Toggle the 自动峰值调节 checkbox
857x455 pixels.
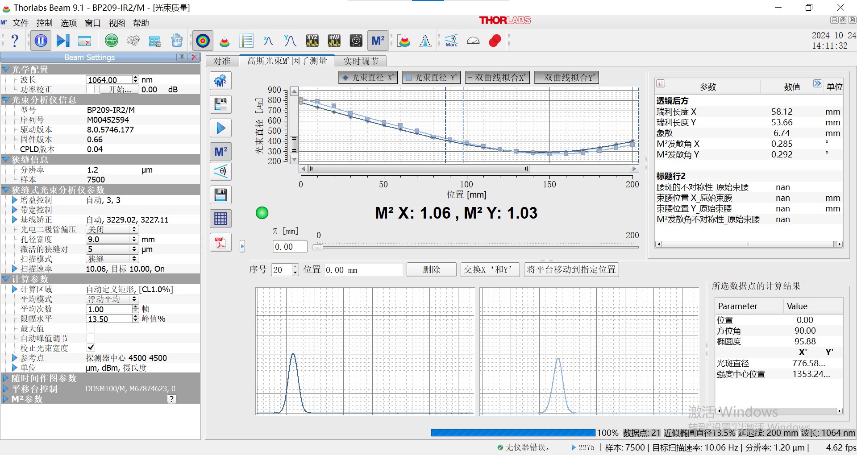pos(91,338)
